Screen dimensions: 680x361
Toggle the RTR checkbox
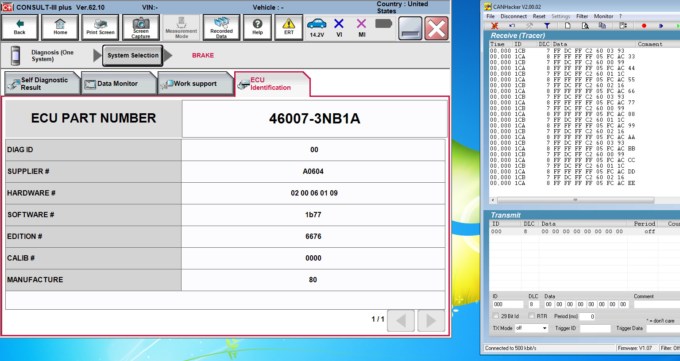[531, 316]
